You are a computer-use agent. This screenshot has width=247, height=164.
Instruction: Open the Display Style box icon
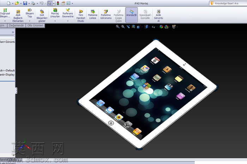click(x=146, y=27)
